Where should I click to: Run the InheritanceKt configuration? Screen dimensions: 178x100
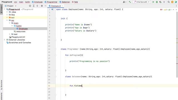coord(153,2)
